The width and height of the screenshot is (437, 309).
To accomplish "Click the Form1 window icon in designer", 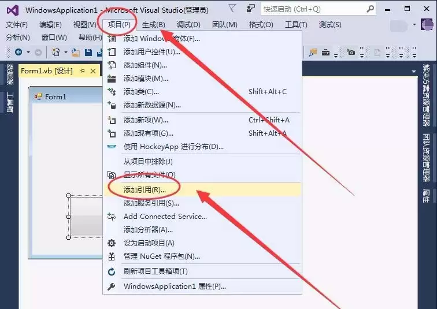I will [x=38, y=96].
